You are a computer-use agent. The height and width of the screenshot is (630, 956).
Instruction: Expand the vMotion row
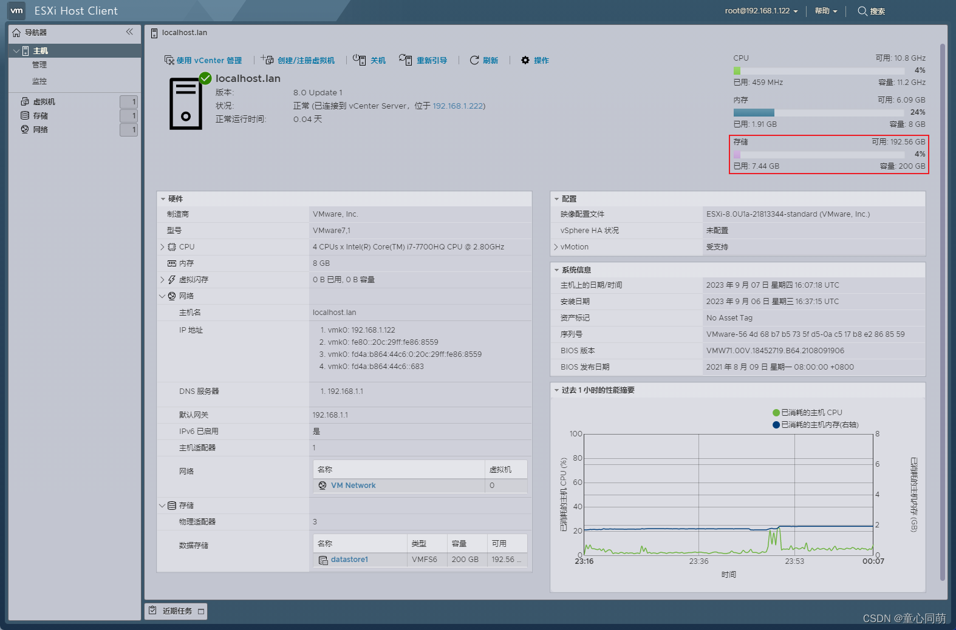point(556,247)
